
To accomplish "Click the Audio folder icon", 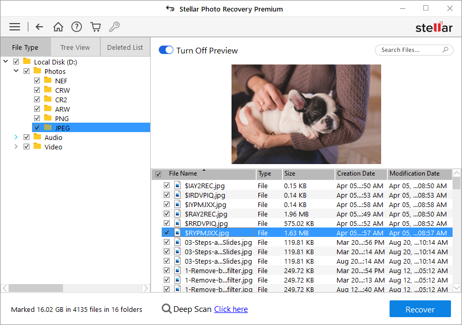I will click(x=37, y=137).
